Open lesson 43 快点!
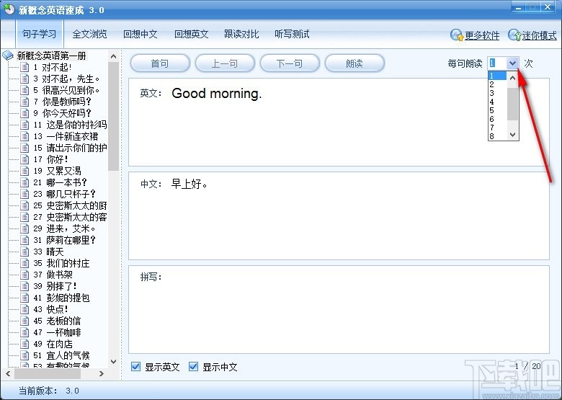The height and width of the screenshot is (400, 562). [50, 309]
